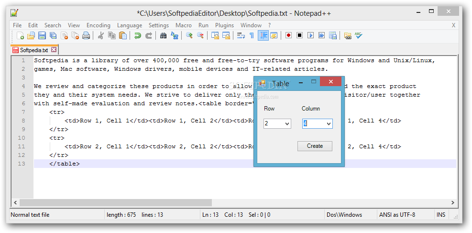Click the Copy toolbar icon
The image size is (472, 233).
coord(112,35)
